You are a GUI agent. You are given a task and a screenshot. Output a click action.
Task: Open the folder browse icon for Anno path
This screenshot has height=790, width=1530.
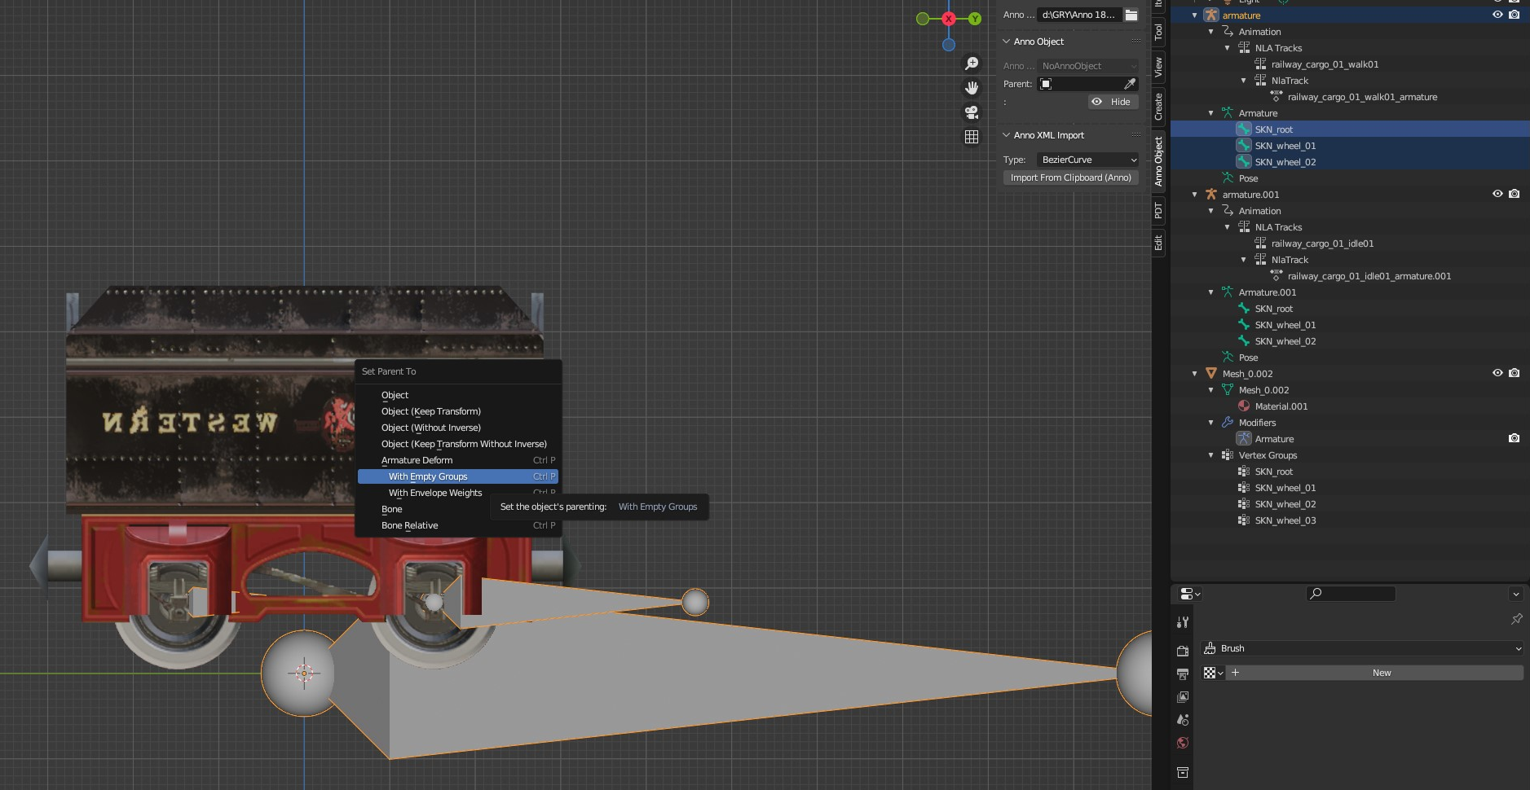[1131, 15]
